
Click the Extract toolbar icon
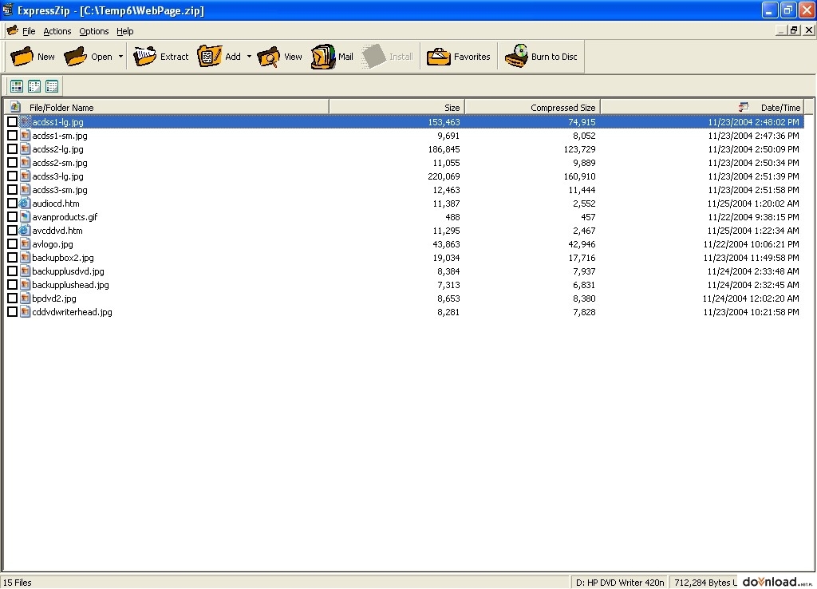[x=144, y=57]
